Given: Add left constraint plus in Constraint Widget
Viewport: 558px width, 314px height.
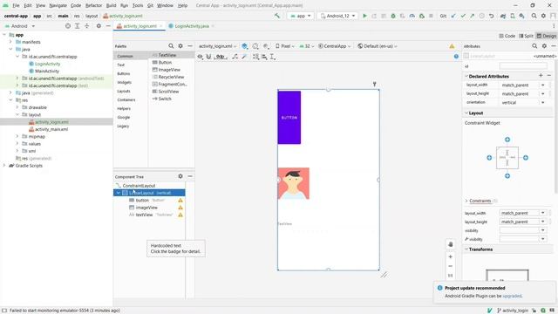Looking at the screenshot, I should tap(489, 158).
